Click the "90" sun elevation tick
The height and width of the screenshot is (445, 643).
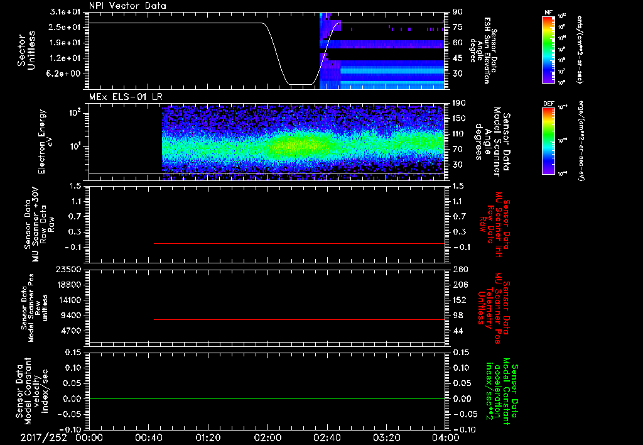[x=458, y=12]
